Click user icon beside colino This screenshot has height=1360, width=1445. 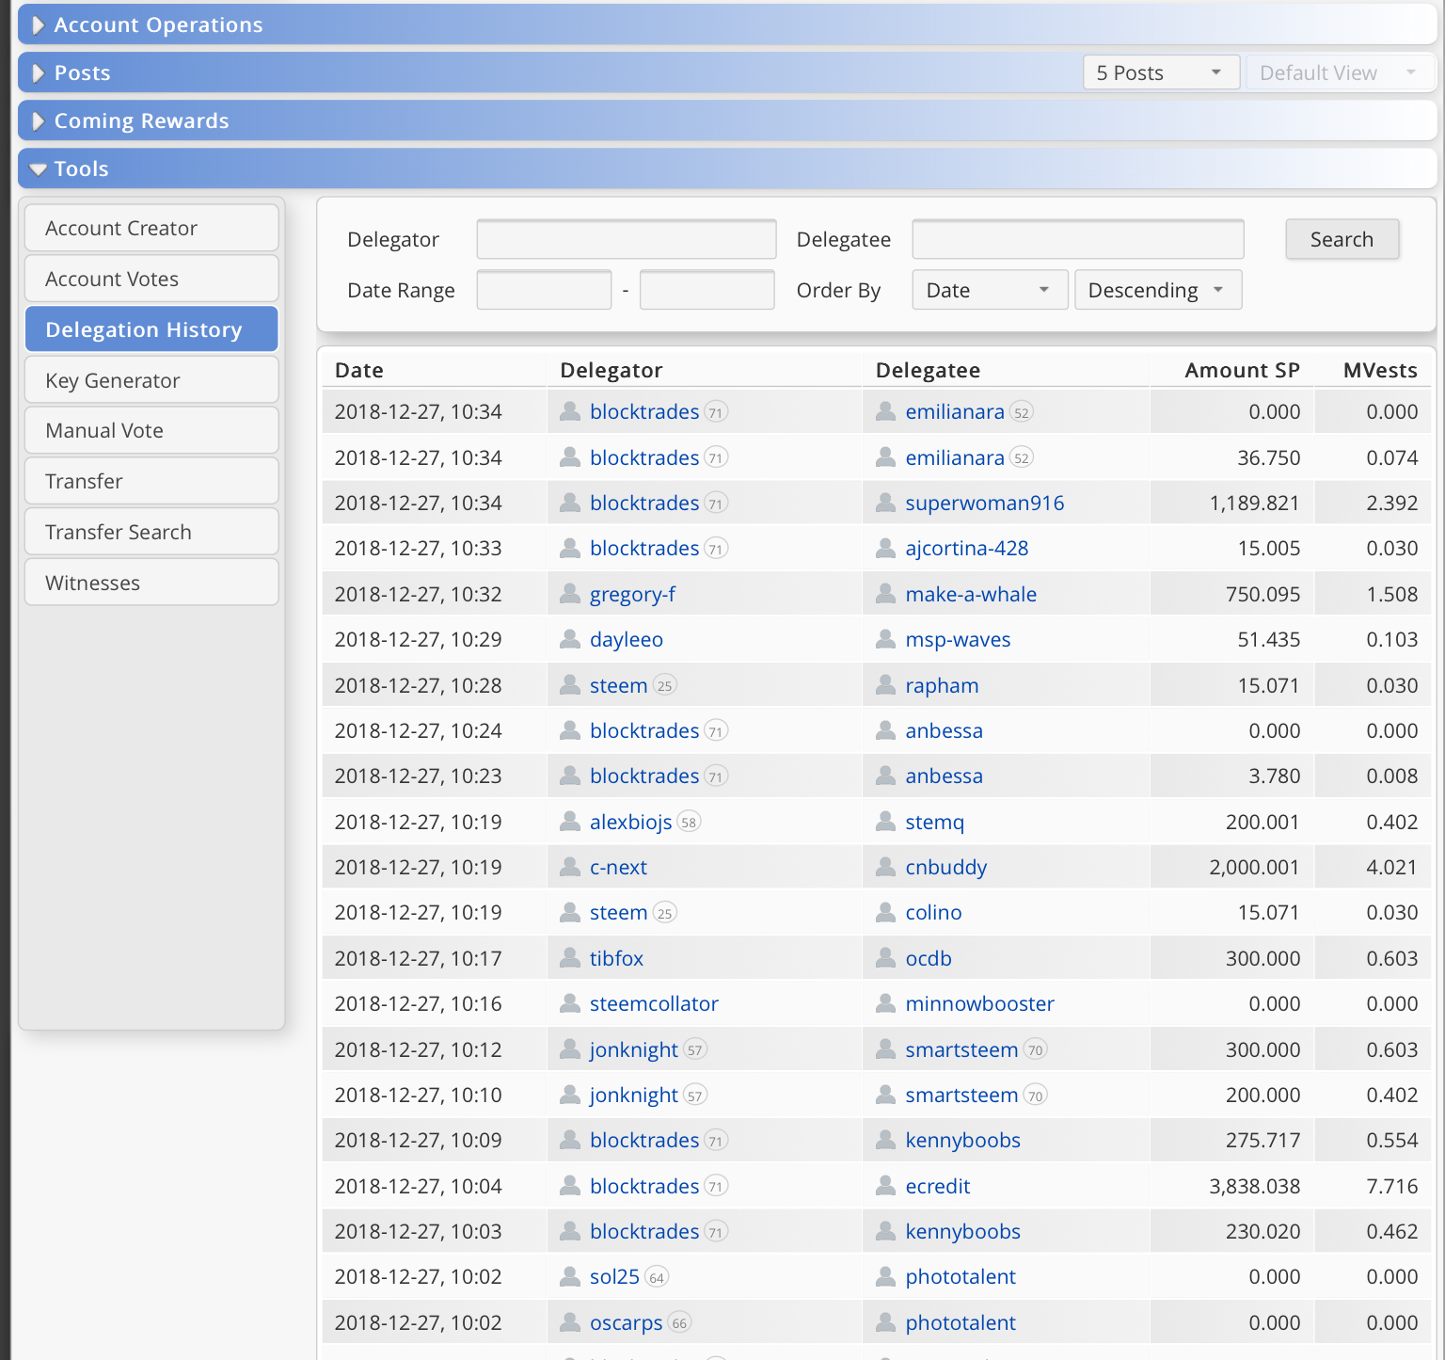click(885, 912)
